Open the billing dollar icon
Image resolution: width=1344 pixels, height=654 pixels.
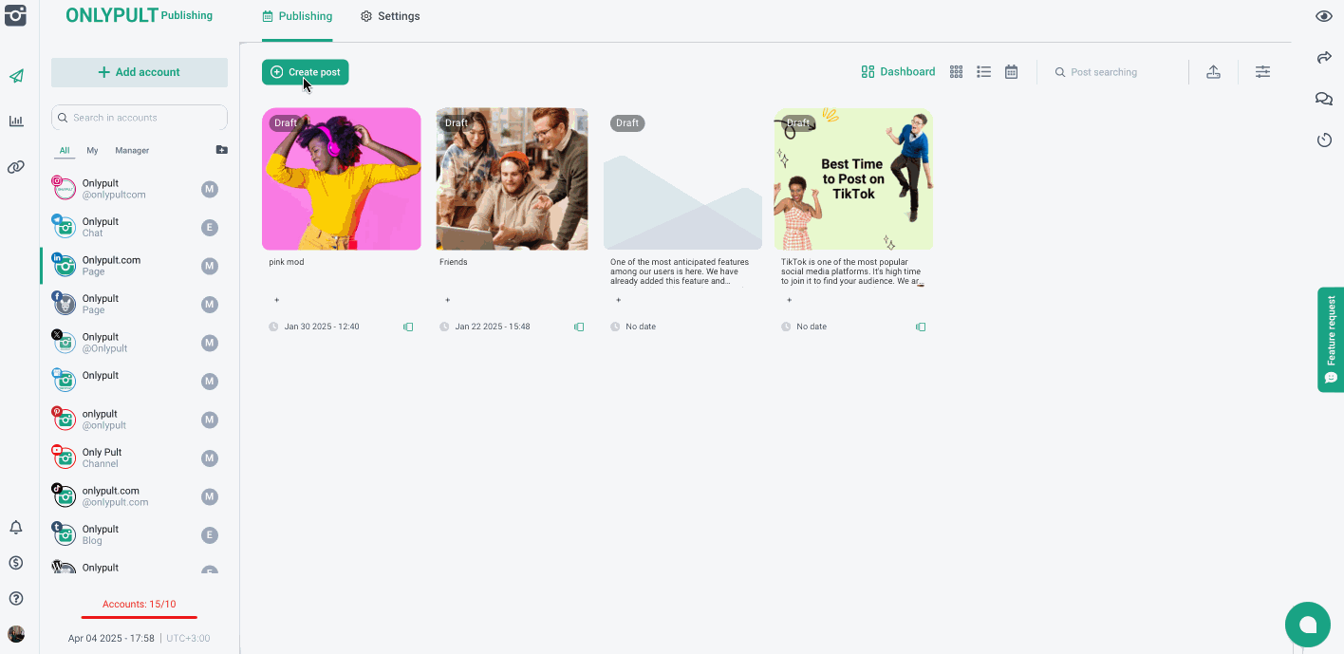click(x=16, y=563)
